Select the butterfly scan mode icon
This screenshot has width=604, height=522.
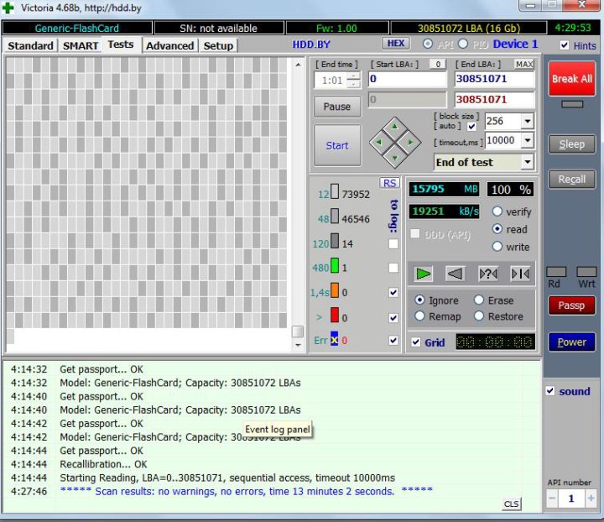520,273
